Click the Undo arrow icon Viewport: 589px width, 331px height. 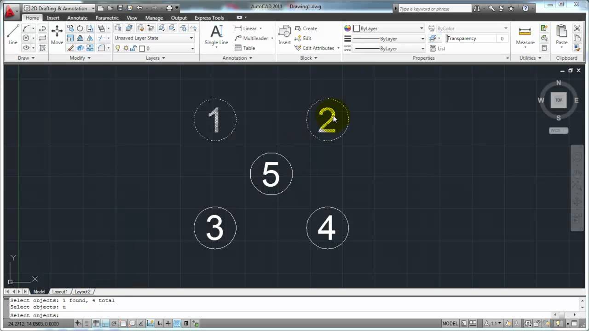[140, 8]
